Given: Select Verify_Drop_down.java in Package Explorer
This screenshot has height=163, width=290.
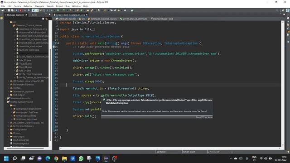Looking at the screenshot, I should click(x=30, y=74).
